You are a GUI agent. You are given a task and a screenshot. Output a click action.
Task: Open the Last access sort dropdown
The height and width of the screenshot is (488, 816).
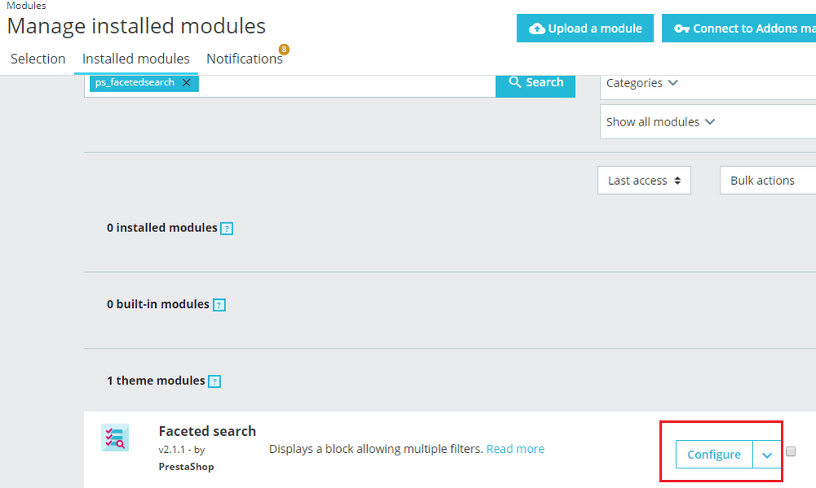pyautogui.click(x=645, y=180)
